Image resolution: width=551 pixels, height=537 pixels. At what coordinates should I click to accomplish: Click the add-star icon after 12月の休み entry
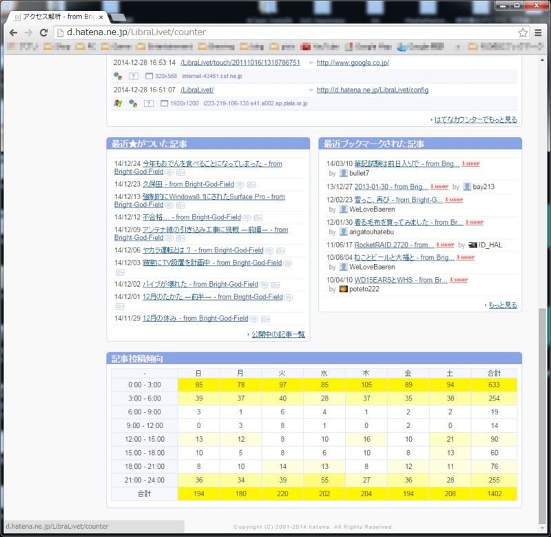point(266,318)
